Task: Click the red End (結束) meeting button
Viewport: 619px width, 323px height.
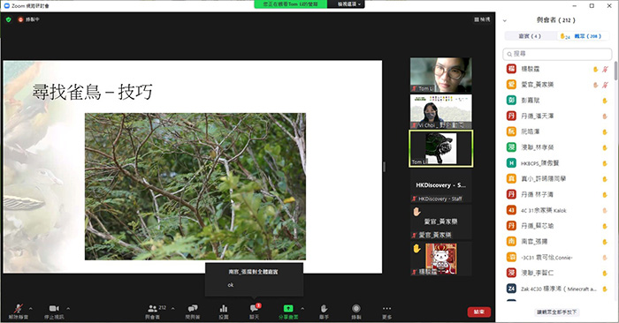Action: (479, 312)
